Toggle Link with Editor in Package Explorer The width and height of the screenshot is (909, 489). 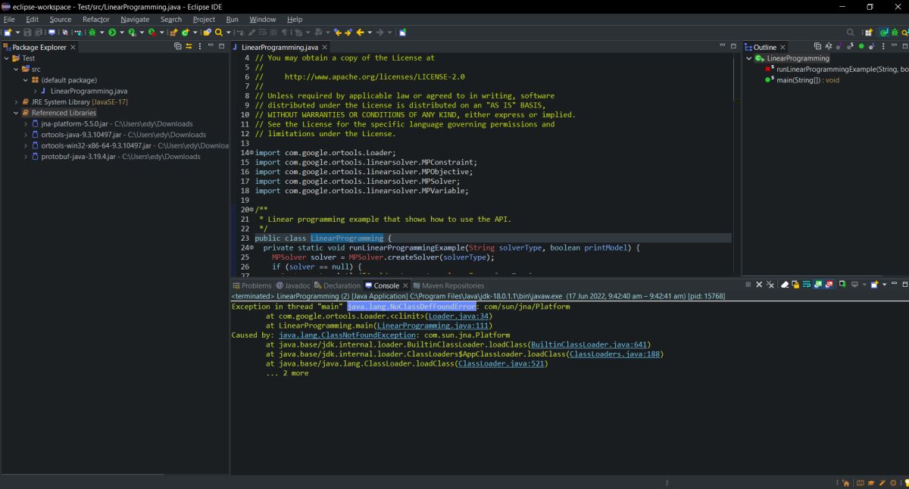(189, 47)
